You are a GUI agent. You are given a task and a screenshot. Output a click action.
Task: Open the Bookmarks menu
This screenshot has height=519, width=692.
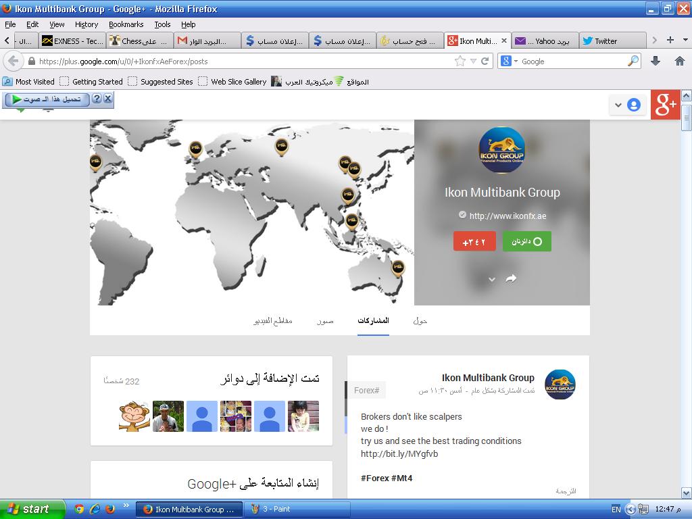(126, 24)
